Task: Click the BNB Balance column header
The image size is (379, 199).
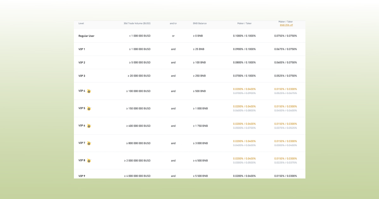Action: 199,23
